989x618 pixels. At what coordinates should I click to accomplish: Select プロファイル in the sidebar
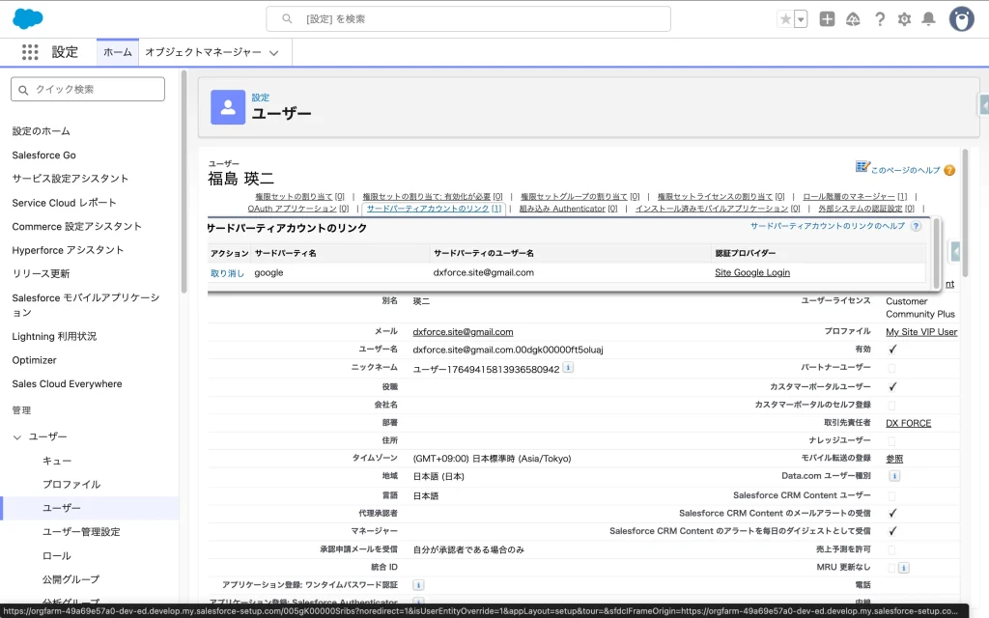click(x=71, y=484)
